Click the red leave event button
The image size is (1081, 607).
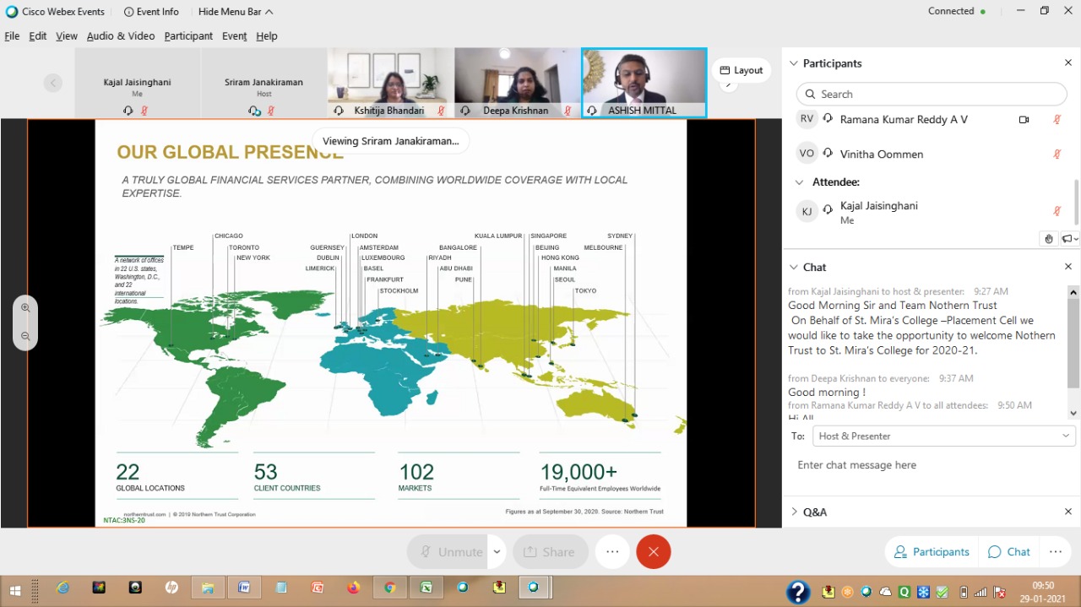point(653,551)
